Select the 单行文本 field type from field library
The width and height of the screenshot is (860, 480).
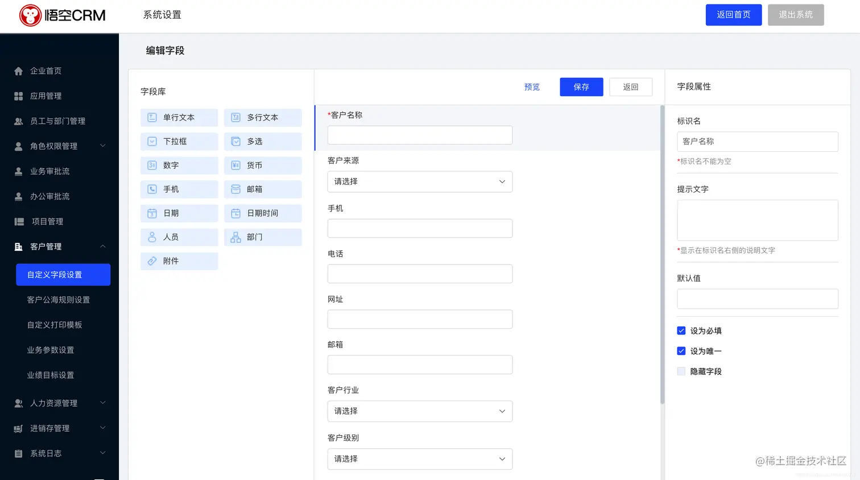[x=179, y=117]
